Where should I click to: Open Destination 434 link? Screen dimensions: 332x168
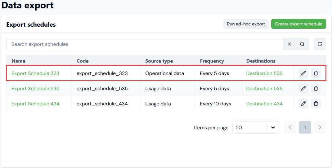point(264,104)
